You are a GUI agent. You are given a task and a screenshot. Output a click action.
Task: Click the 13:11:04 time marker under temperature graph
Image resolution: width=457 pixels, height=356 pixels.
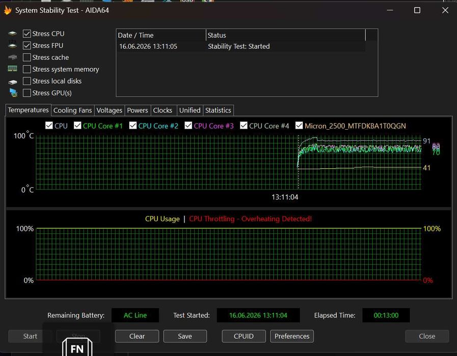[285, 197]
